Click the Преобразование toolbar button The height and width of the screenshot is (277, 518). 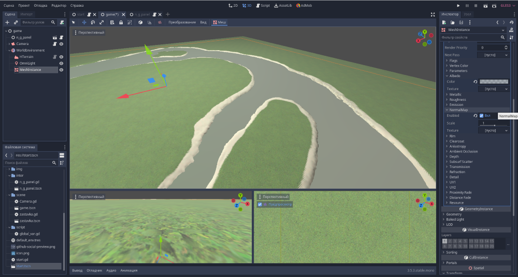[x=182, y=23]
